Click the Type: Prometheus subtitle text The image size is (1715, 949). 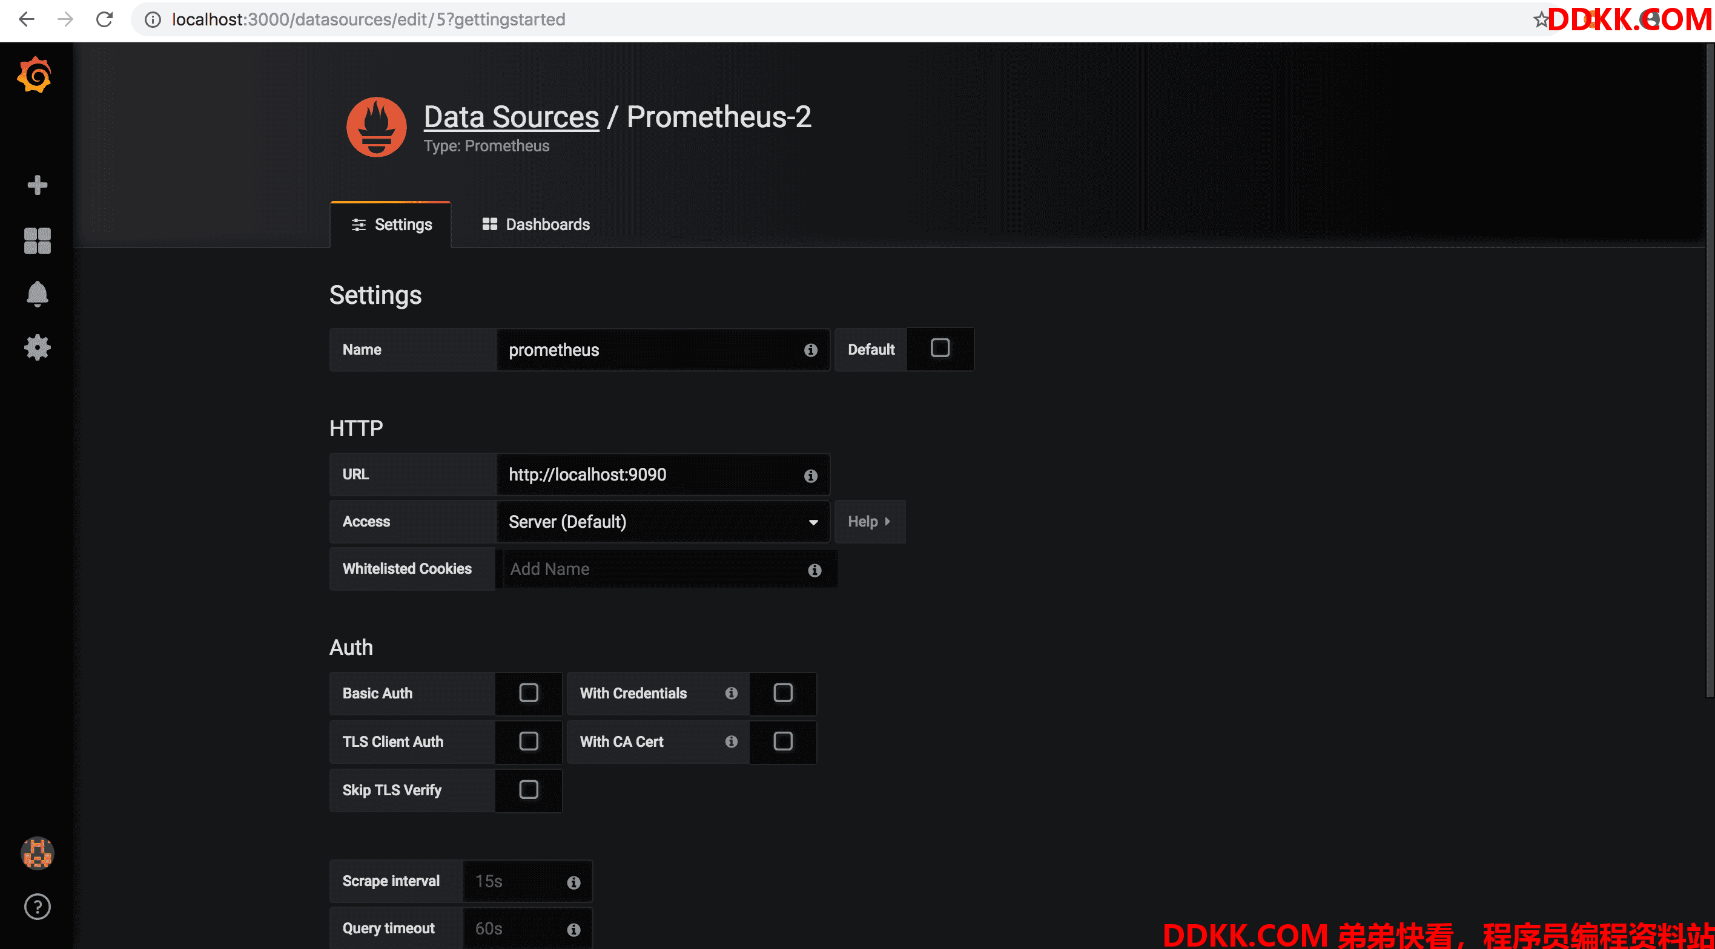[x=487, y=146]
